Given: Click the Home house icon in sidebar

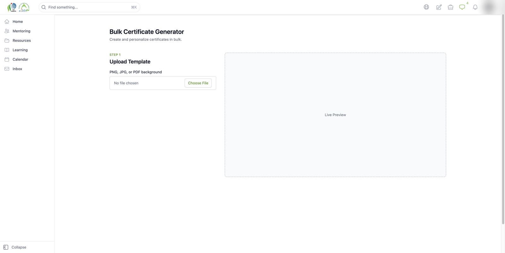Looking at the screenshot, I should click(x=7, y=21).
